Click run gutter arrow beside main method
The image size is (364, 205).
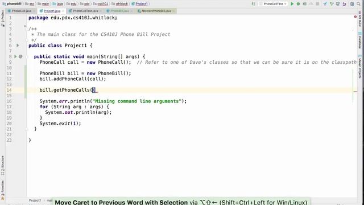(x=15, y=56)
